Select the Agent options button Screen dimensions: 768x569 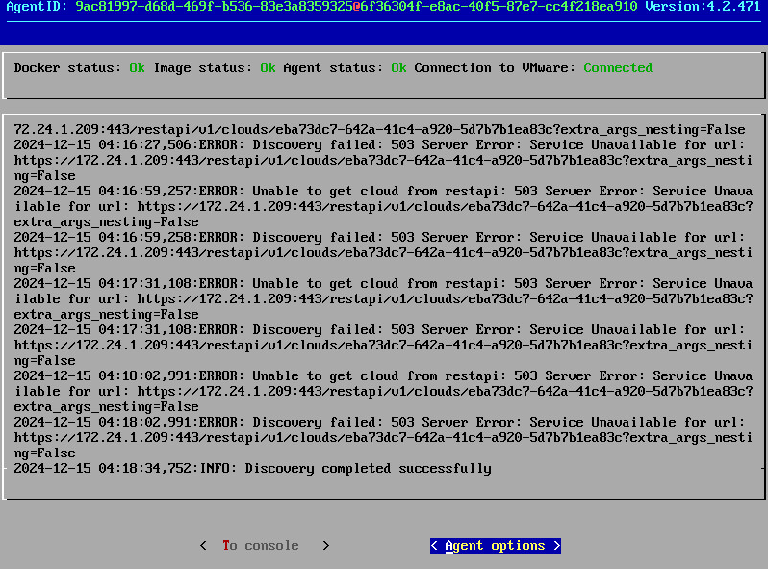pyautogui.click(x=495, y=546)
